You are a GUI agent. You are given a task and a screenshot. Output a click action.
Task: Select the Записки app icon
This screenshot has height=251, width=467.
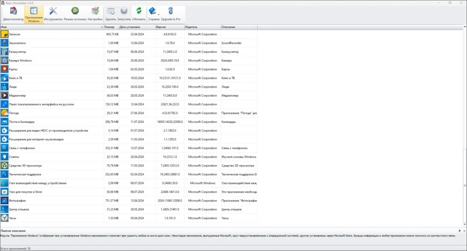click(5, 34)
